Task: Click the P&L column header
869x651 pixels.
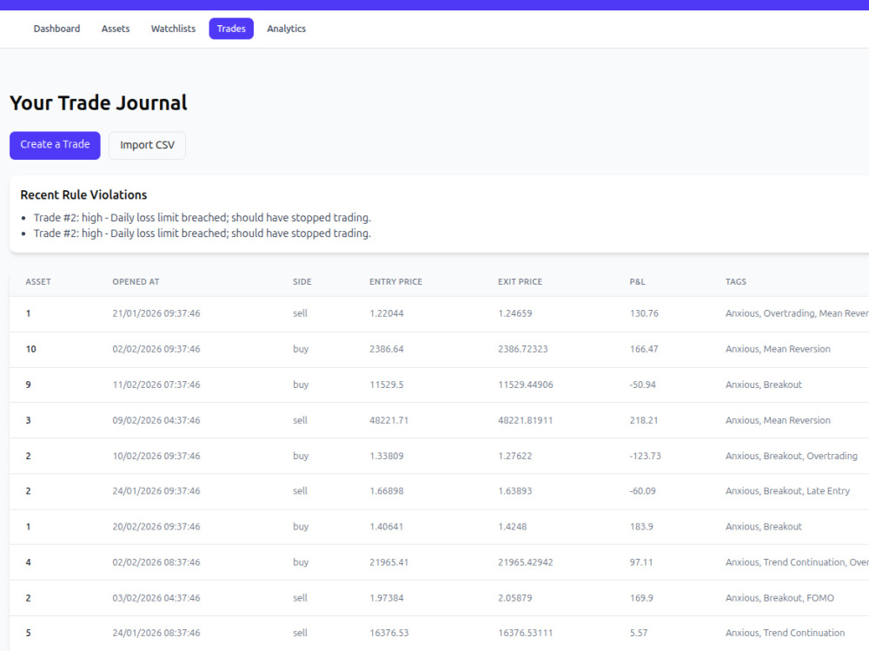Action: coord(637,282)
